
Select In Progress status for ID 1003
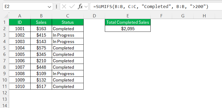click(x=68, y=41)
